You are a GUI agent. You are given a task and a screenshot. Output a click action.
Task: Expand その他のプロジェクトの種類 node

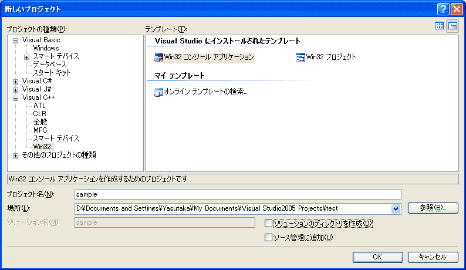pyautogui.click(x=15, y=156)
